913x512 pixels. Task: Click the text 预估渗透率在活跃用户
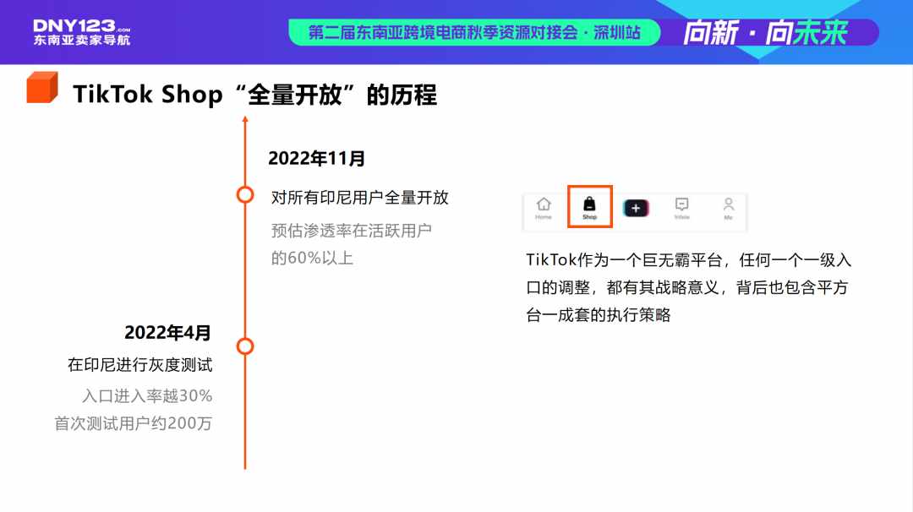(351, 231)
